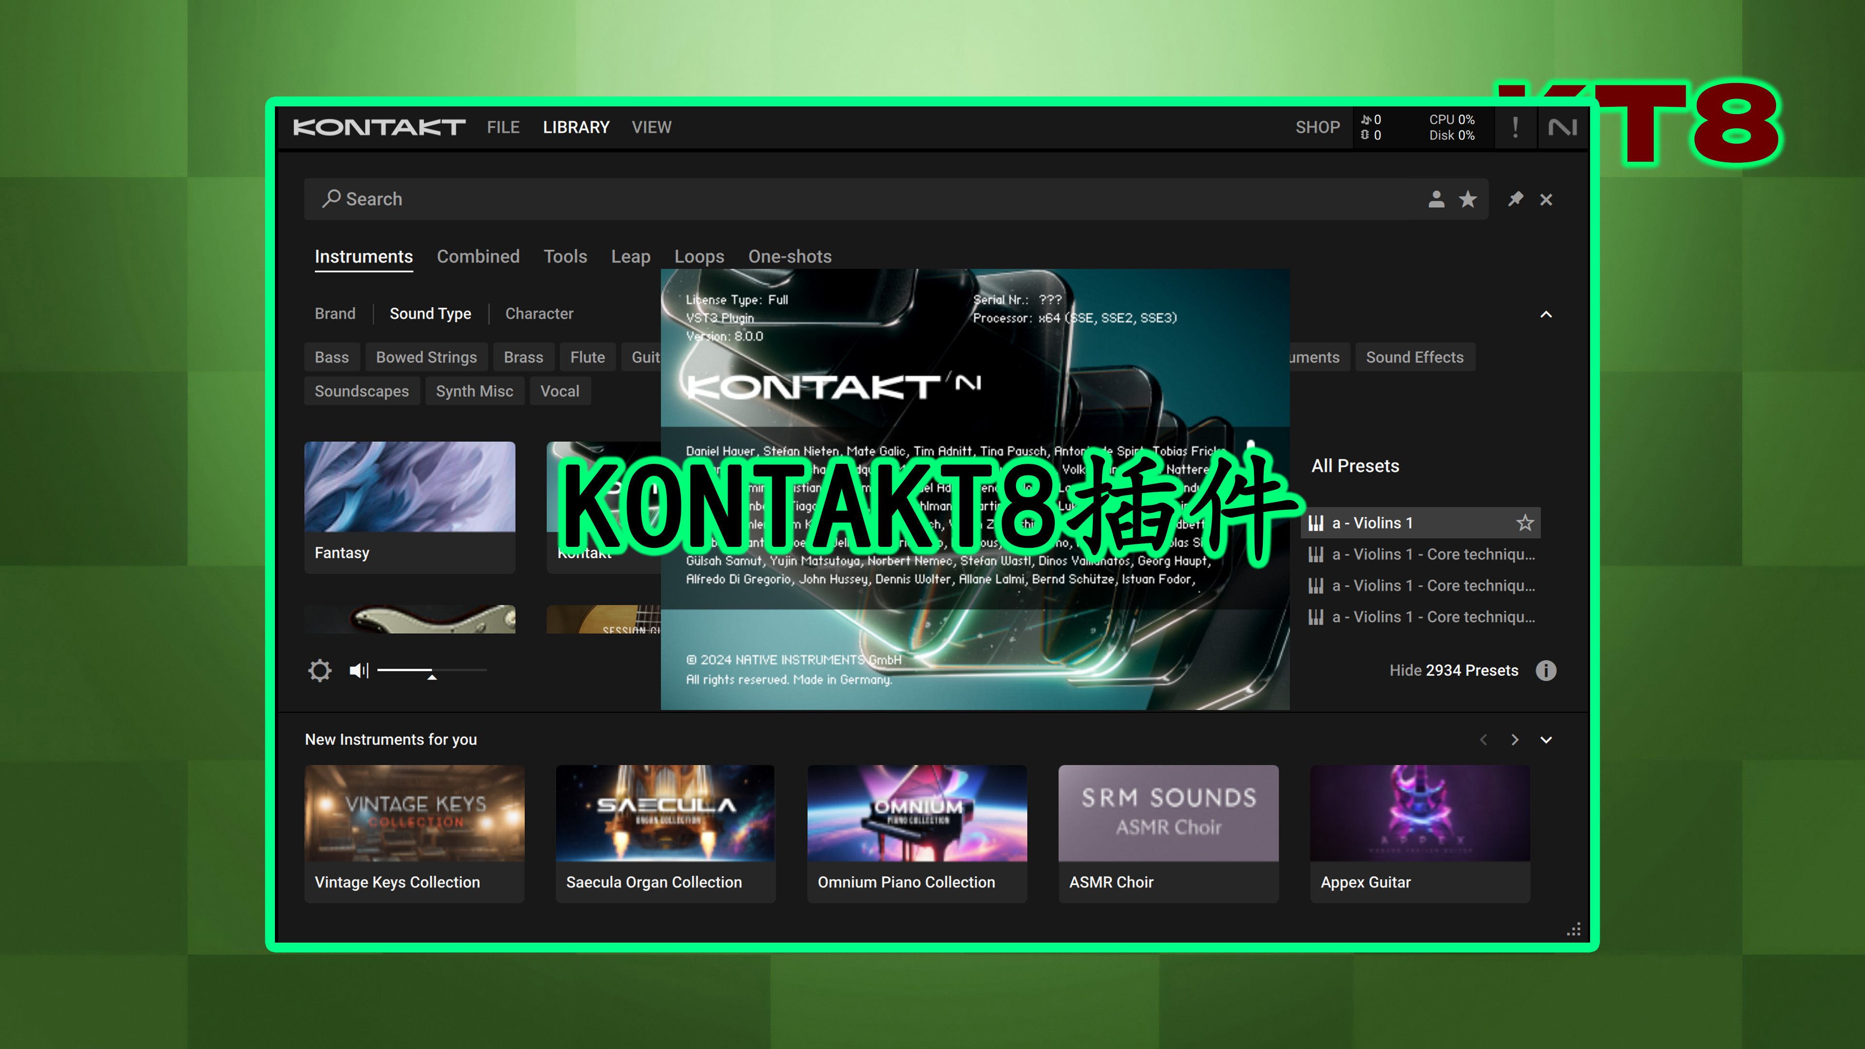Mute preview with speaker icon
Image resolution: width=1865 pixels, height=1049 pixels.
click(x=359, y=670)
